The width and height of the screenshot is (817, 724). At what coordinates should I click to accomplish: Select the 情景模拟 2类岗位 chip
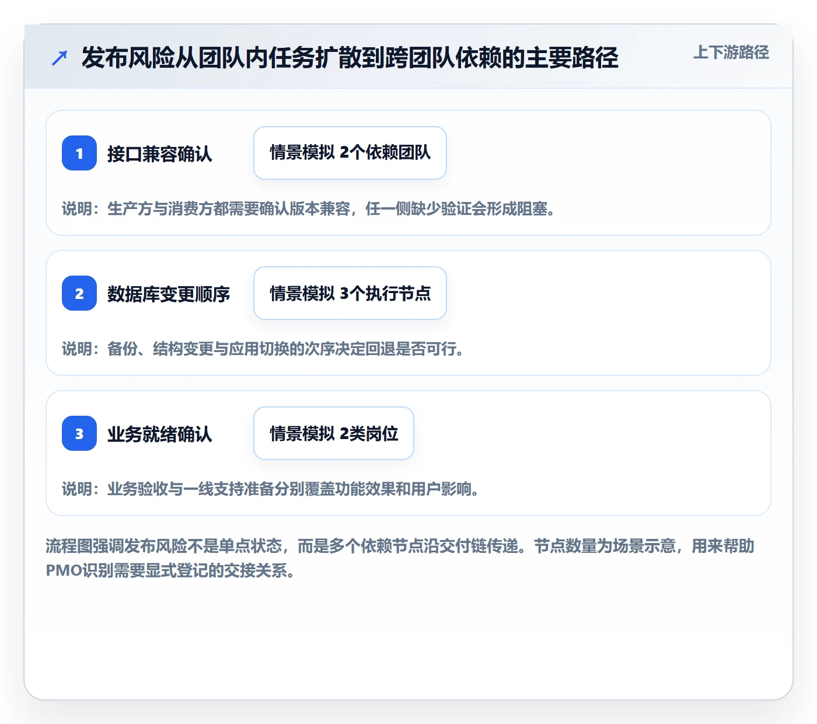pos(334,433)
